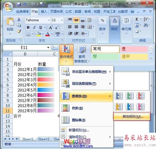Copy selection with copy icon
This screenshot has height=149, width=156.
(19, 25)
